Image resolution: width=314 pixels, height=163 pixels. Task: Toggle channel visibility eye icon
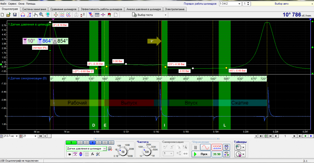coord(70,154)
